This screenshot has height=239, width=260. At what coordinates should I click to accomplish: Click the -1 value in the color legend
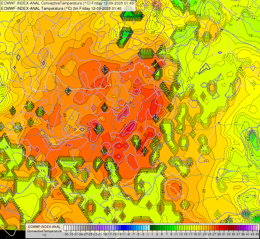[147, 234]
